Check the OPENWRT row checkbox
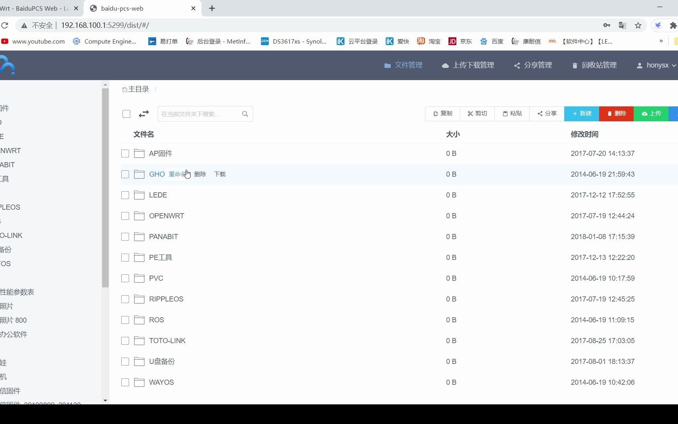 click(125, 216)
